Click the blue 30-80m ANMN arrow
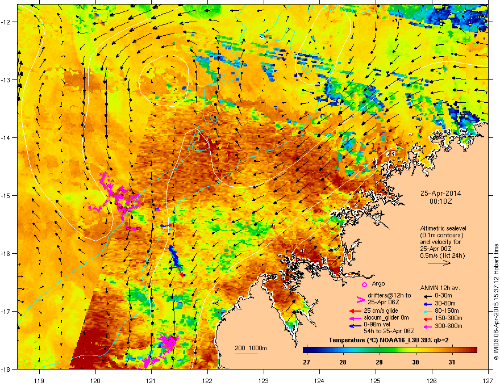Screen dimensions: 500x386 (427, 304)
